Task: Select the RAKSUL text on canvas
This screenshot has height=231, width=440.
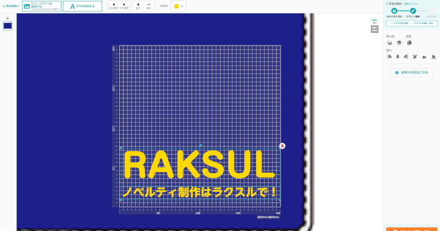Action: pyautogui.click(x=199, y=164)
